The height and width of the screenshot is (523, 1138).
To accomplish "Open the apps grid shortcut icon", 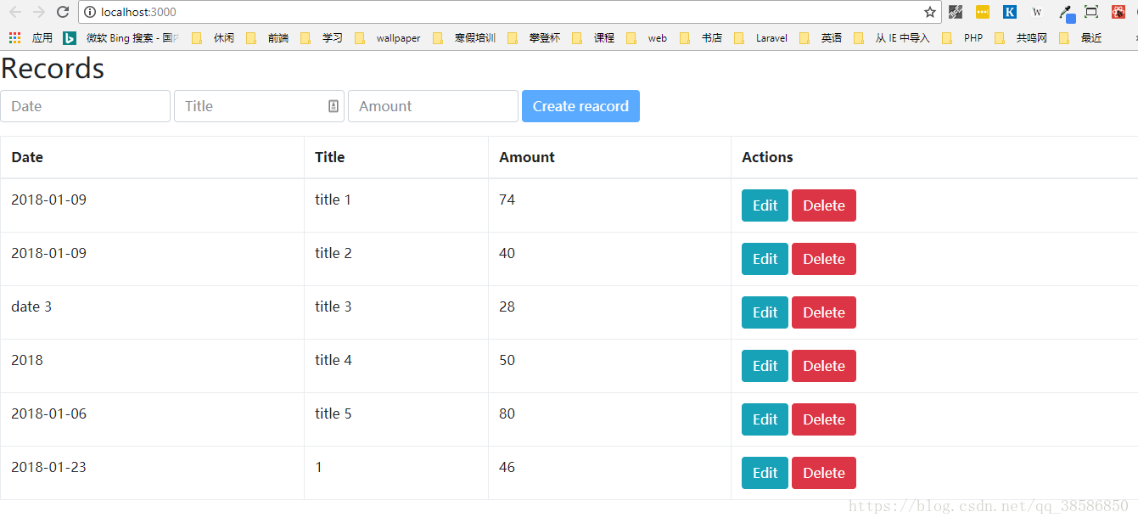I will tap(14, 38).
